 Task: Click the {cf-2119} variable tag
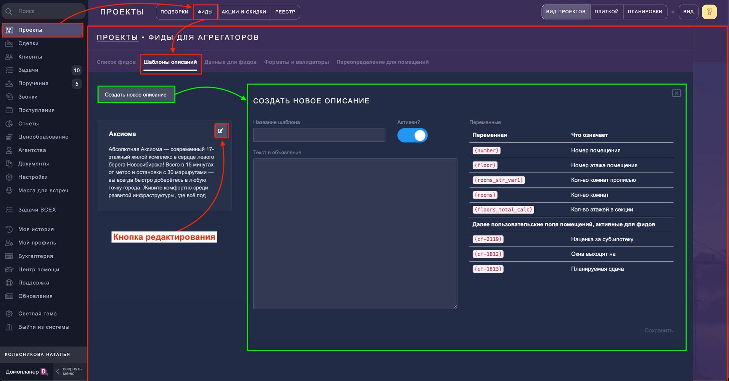pos(488,239)
